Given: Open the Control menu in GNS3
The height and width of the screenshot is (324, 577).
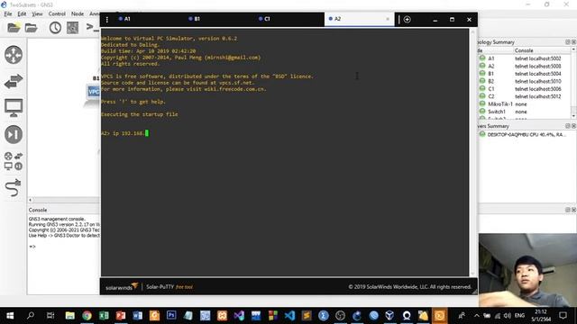Looking at the screenshot, I should pyautogui.click(x=57, y=14).
